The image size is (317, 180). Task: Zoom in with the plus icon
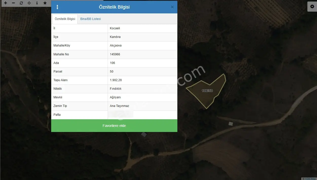coord(6,3)
